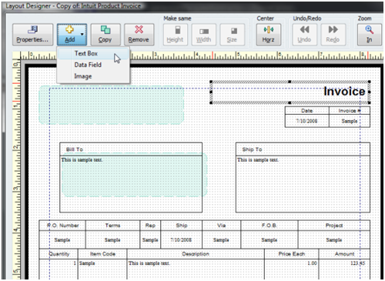Click Make same Height button
This screenshot has height=281, width=385.
176,35
